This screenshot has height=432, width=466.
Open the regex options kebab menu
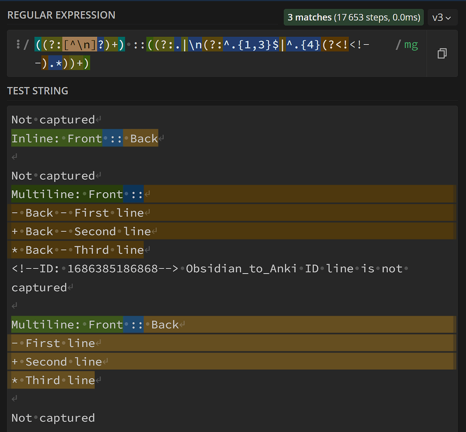(x=17, y=45)
